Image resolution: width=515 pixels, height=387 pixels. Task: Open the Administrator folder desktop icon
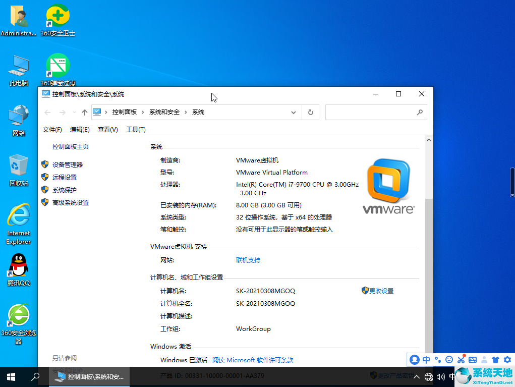pyautogui.click(x=18, y=20)
